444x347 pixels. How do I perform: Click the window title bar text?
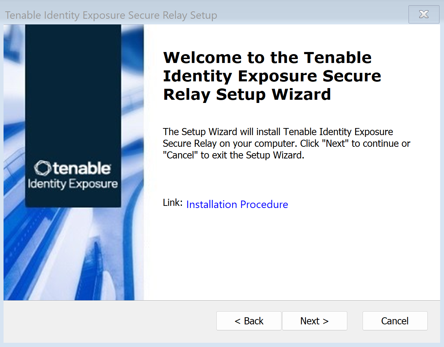111,15
